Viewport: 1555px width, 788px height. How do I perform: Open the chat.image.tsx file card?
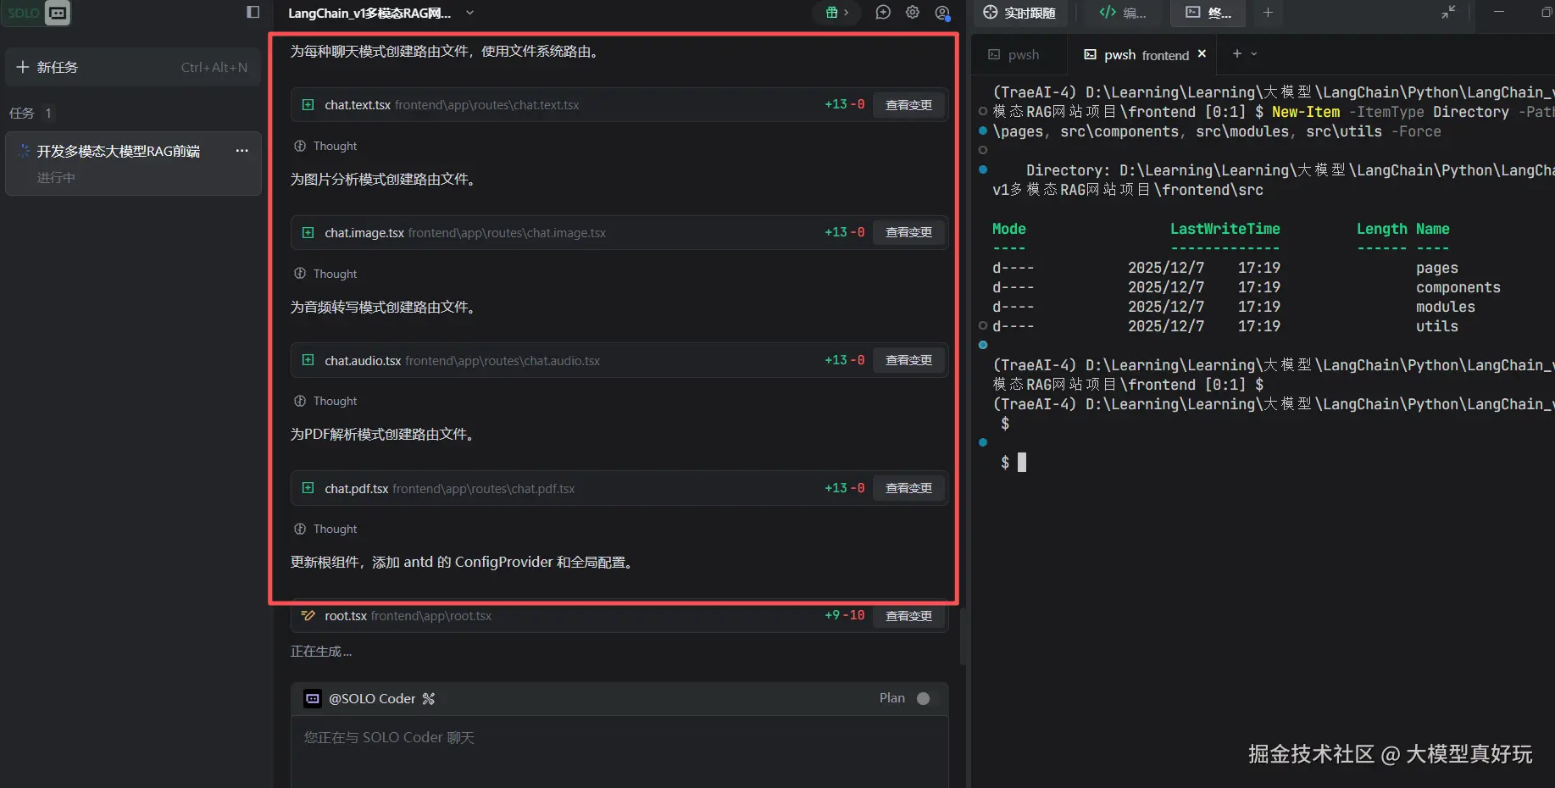click(x=619, y=233)
